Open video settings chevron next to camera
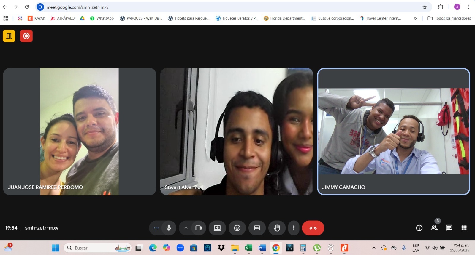475x255 pixels. point(186,228)
